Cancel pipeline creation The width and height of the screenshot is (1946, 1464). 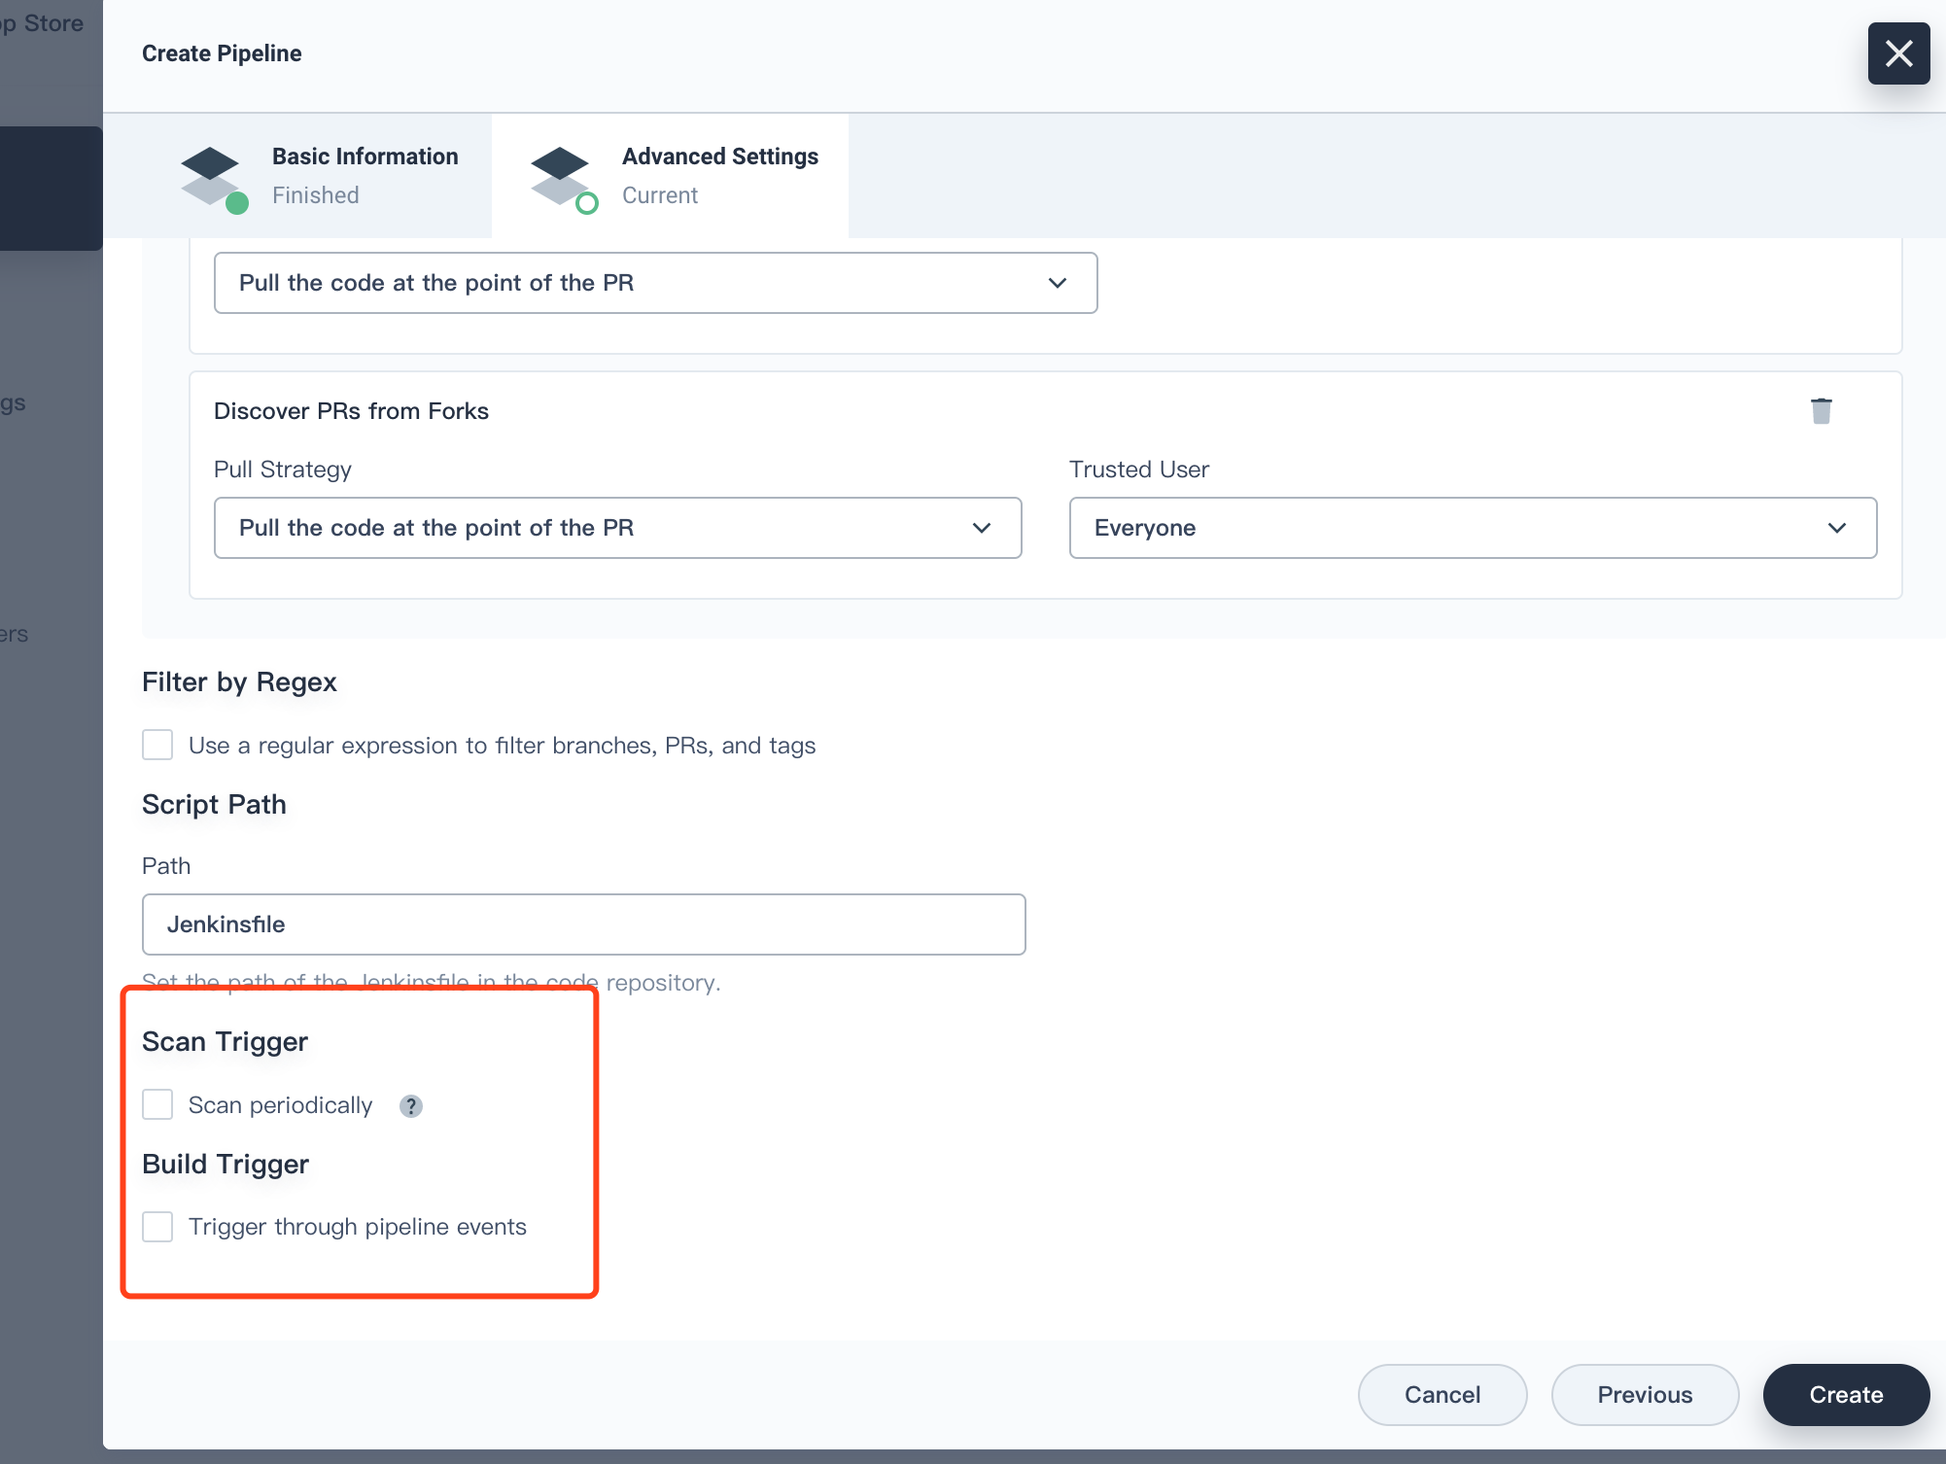(x=1442, y=1394)
